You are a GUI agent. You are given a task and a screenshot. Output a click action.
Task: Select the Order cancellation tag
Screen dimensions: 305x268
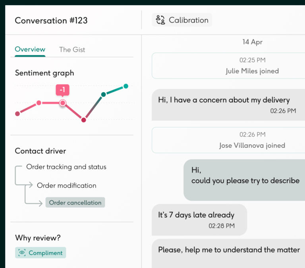pyautogui.click(x=75, y=203)
